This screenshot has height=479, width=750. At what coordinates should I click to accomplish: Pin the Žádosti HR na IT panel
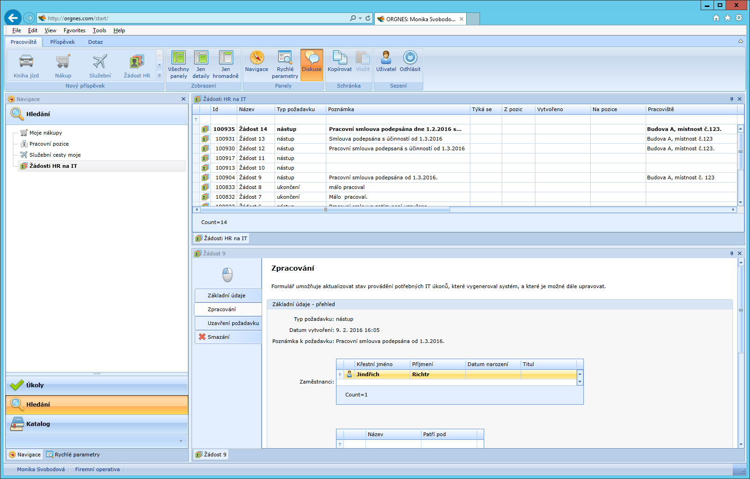(732, 99)
